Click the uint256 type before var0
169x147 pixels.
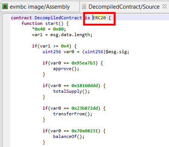coord(52,52)
